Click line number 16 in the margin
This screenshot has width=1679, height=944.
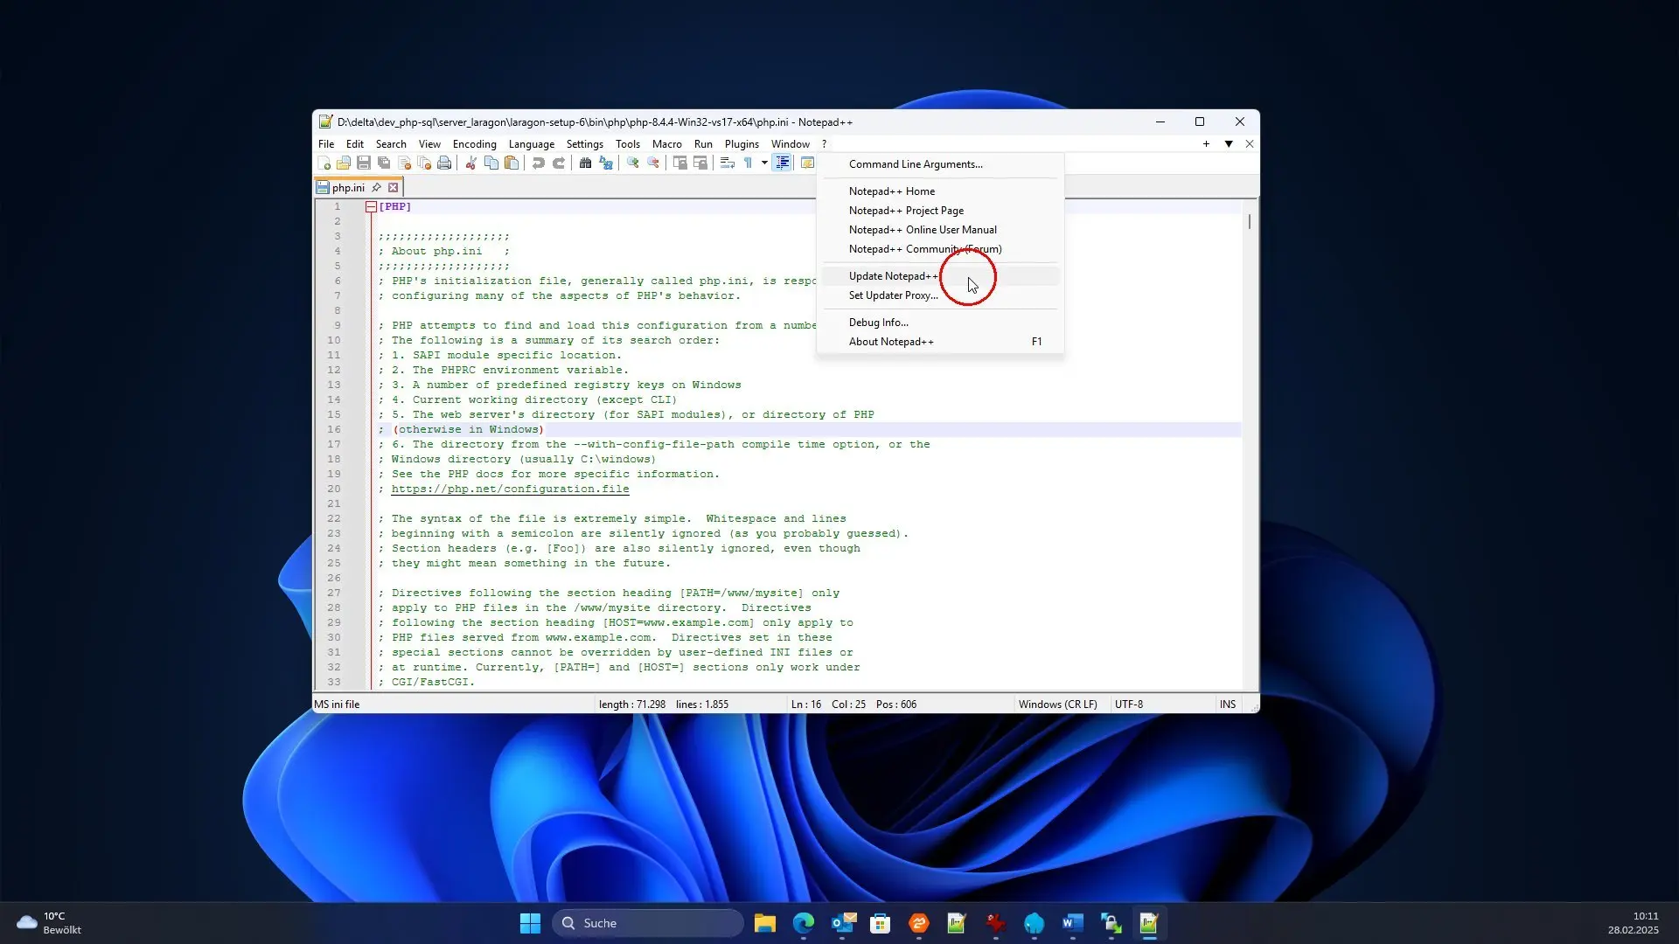(x=334, y=430)
